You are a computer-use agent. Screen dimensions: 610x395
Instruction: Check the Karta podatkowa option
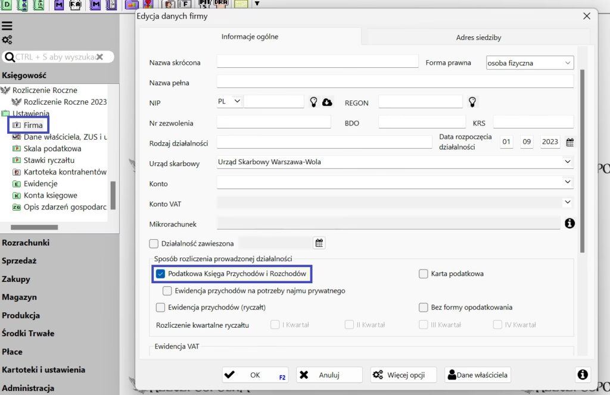(x=424, y=274)
